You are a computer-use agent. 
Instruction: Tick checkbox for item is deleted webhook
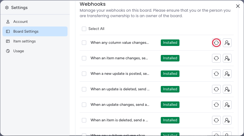(84, 120)
